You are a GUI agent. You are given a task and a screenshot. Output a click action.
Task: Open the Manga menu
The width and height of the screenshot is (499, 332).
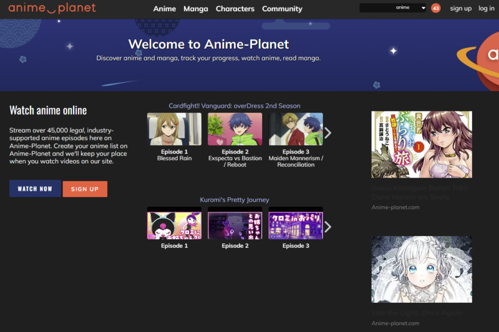pos(195,8)
